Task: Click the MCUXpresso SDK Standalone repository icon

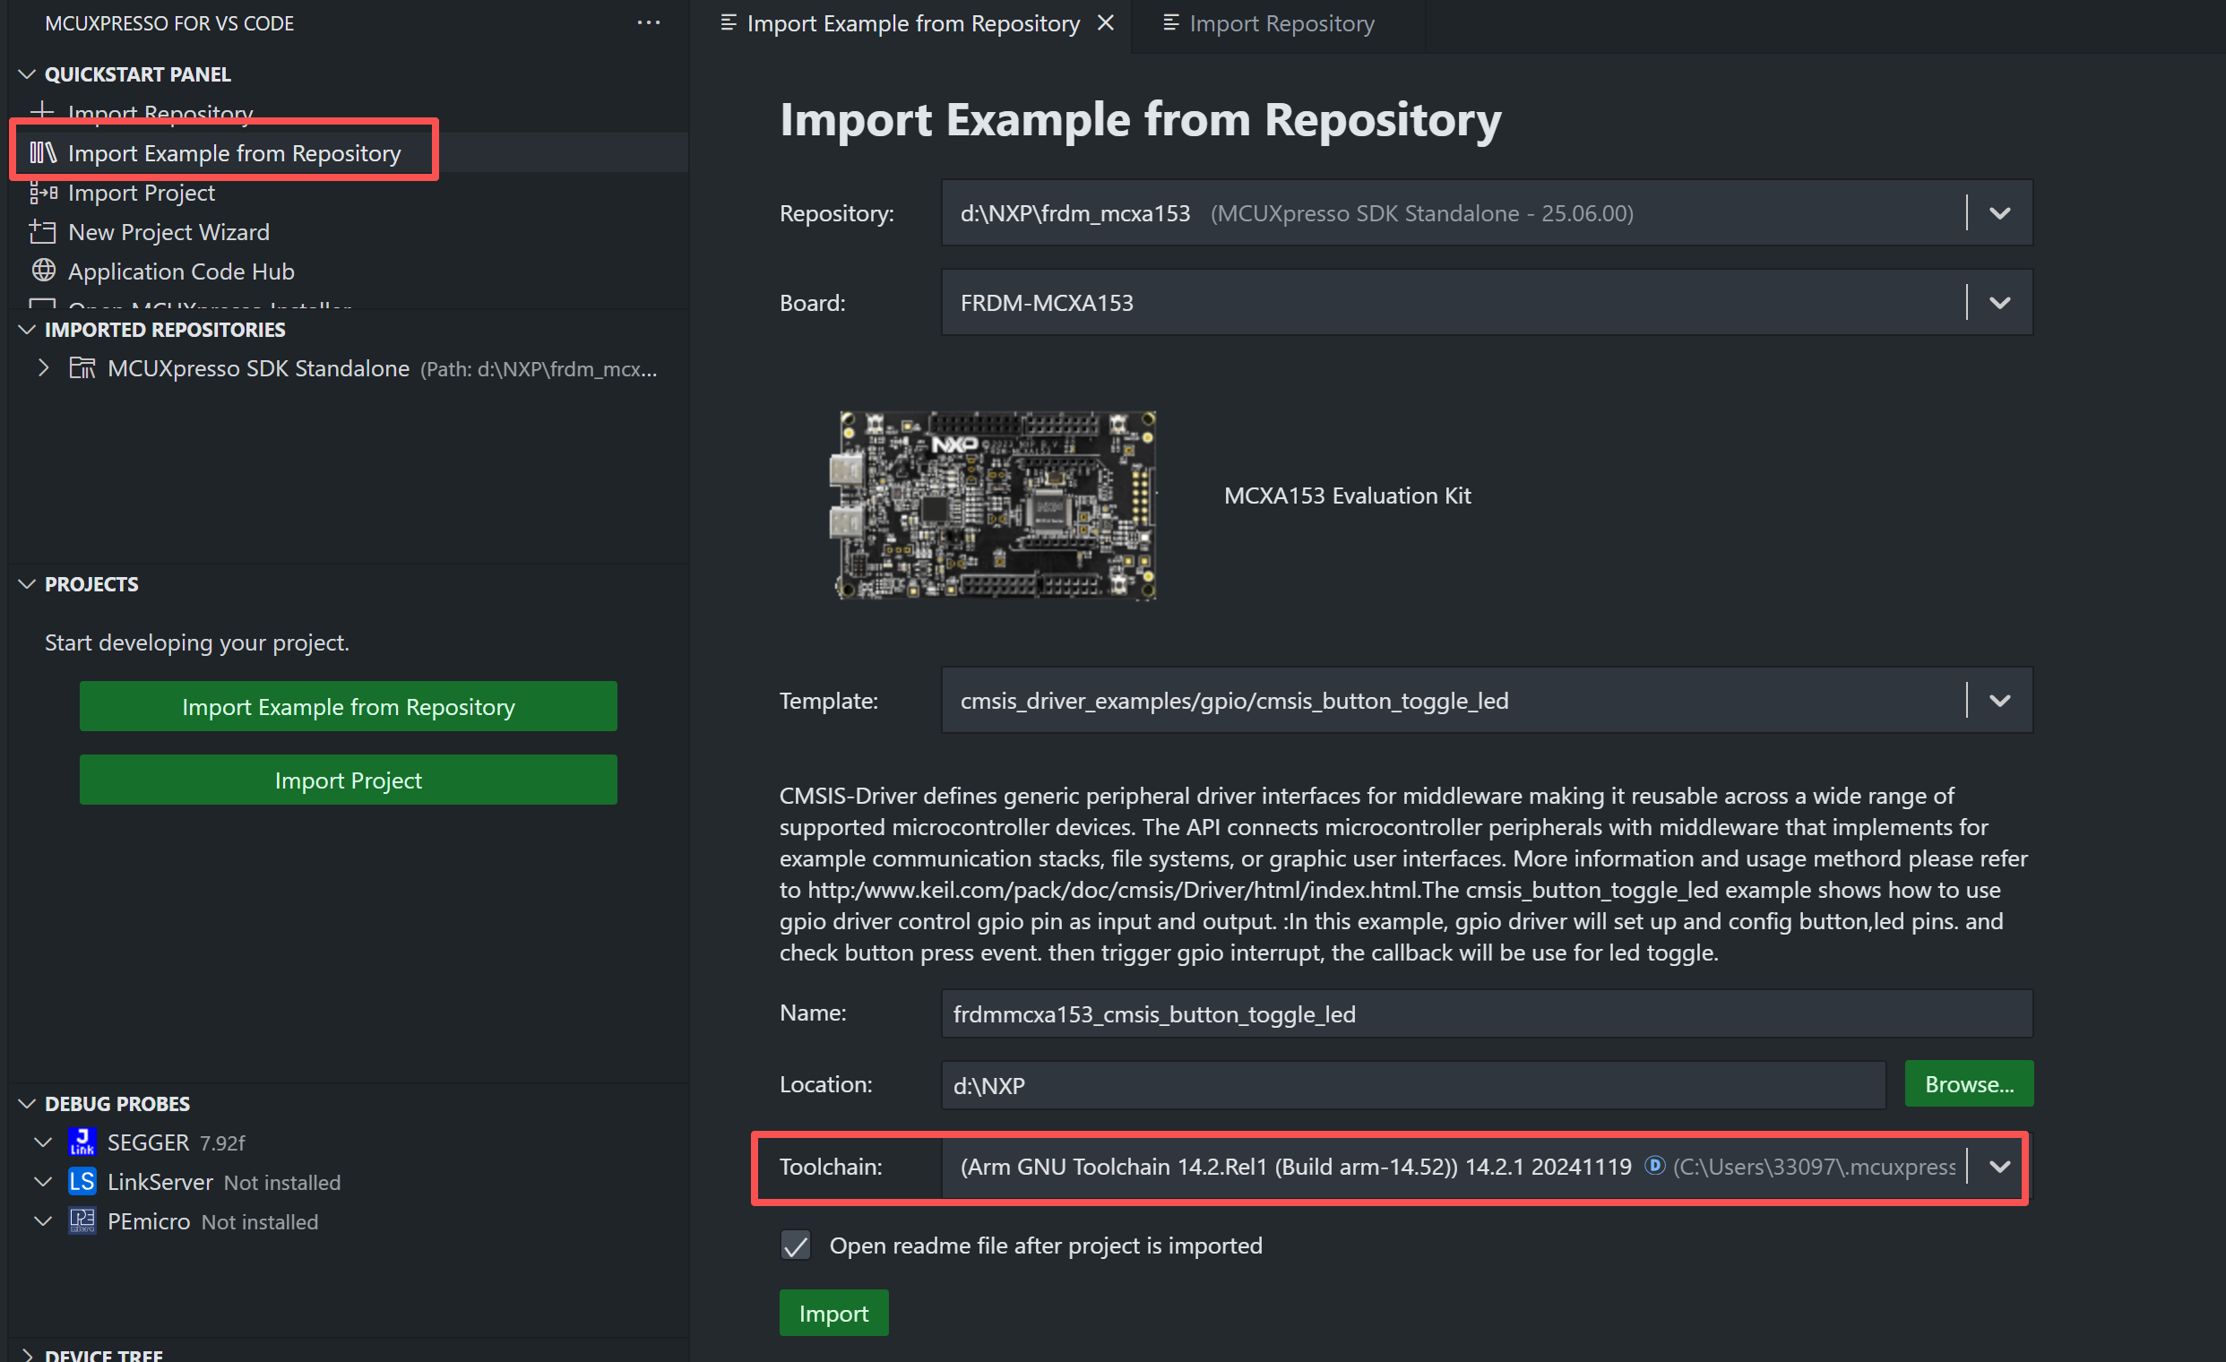Action: 82,368
